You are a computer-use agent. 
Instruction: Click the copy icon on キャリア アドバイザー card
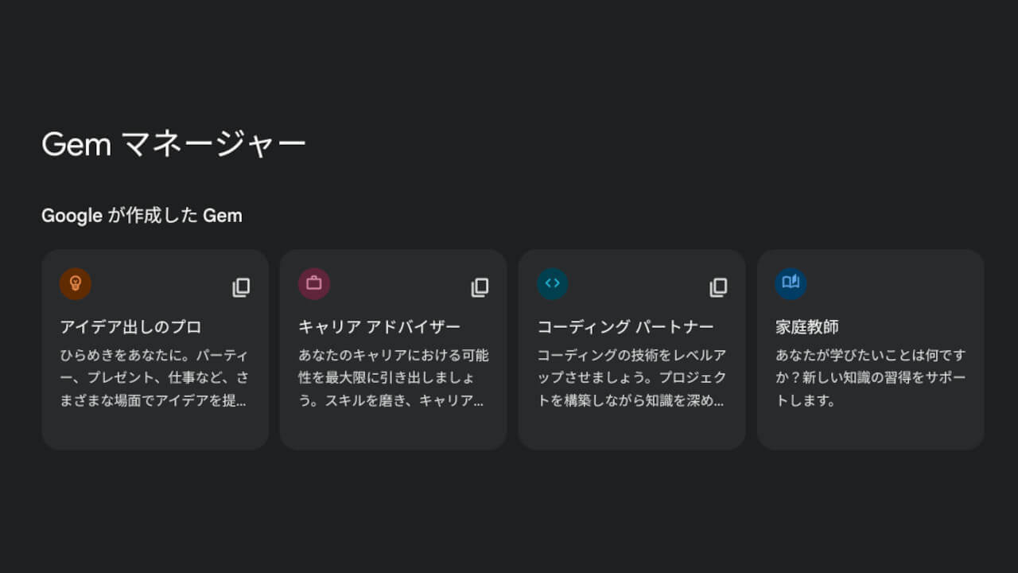480,287
